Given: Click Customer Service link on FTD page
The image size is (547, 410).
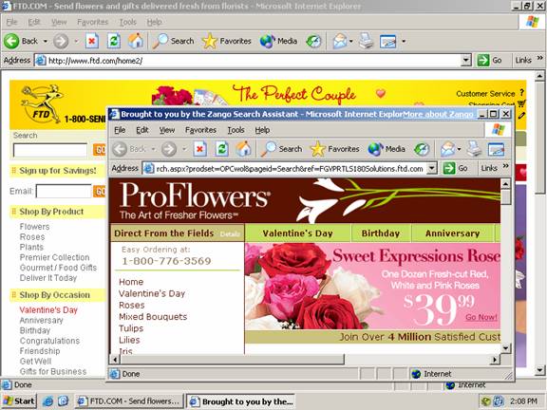Looking at the screenshot, I should click(x=485, y=94).
